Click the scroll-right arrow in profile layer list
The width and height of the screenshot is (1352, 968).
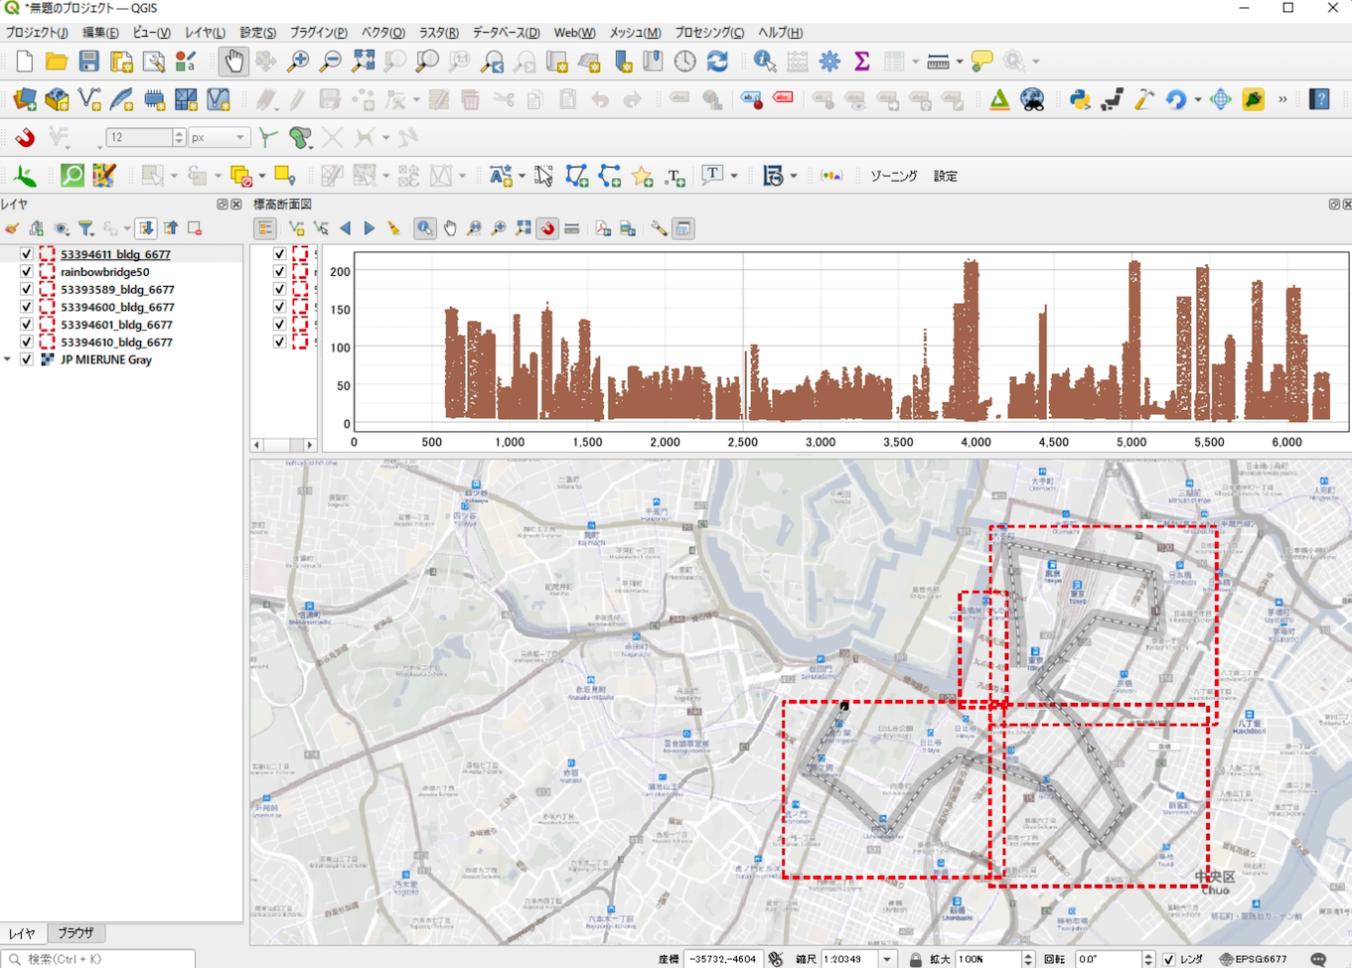click(x=310, y=445)
